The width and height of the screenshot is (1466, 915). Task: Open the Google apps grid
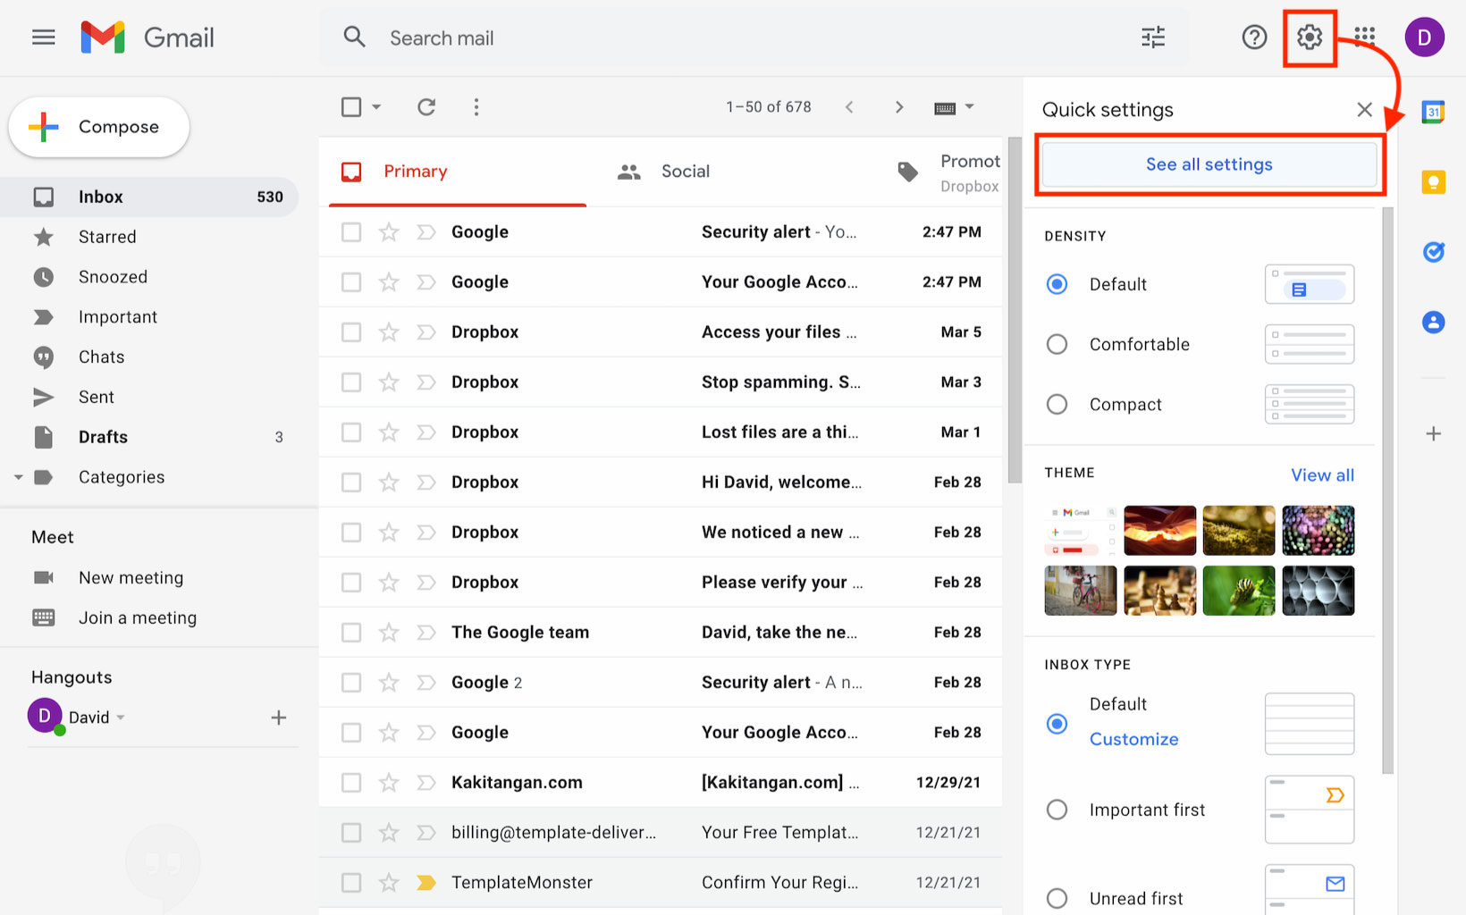coord(1364,38)
